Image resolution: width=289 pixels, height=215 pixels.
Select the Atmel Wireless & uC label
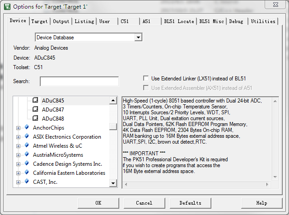click(x=57, y=146)
